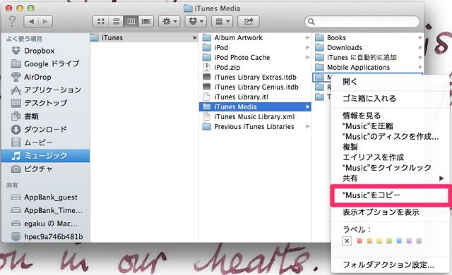Select ミュージック in the sidebar
452x275 pixels.
pyautogui.click(x=46, y=156)
